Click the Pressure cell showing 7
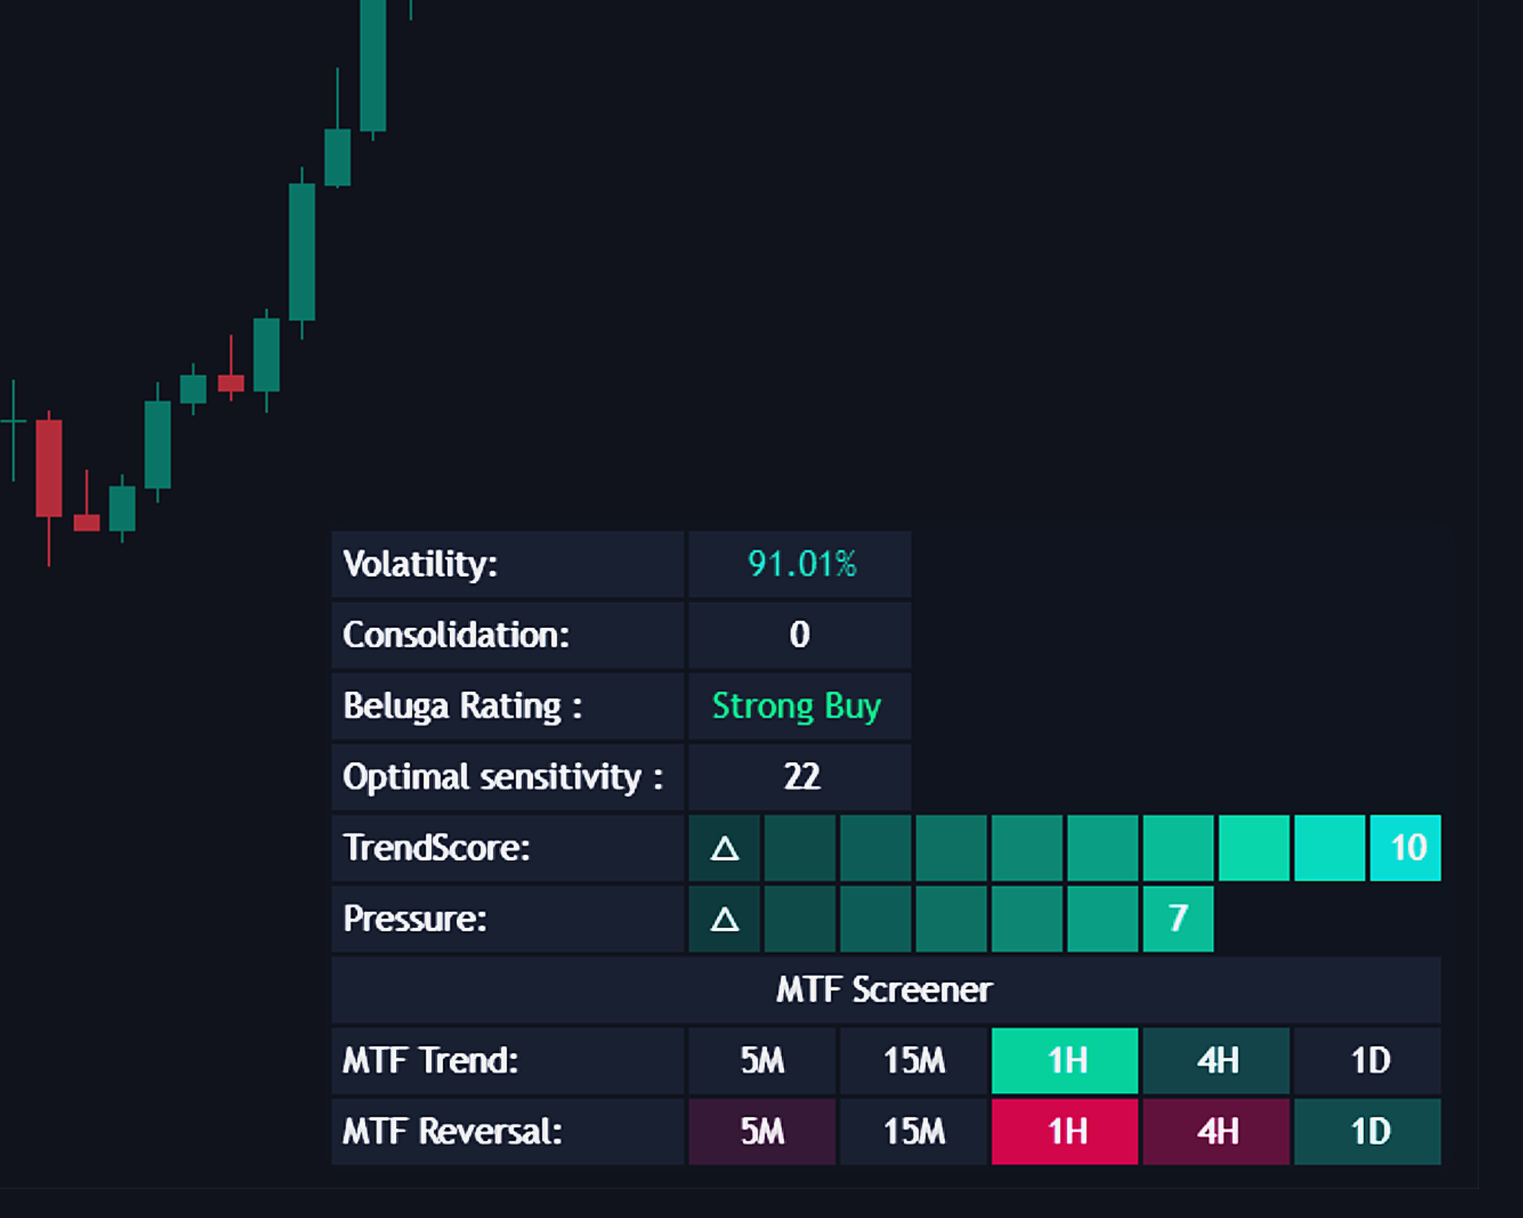Image resolution: width=1523 pixels, height=1218 pixels. click(x=1178, y=919)
